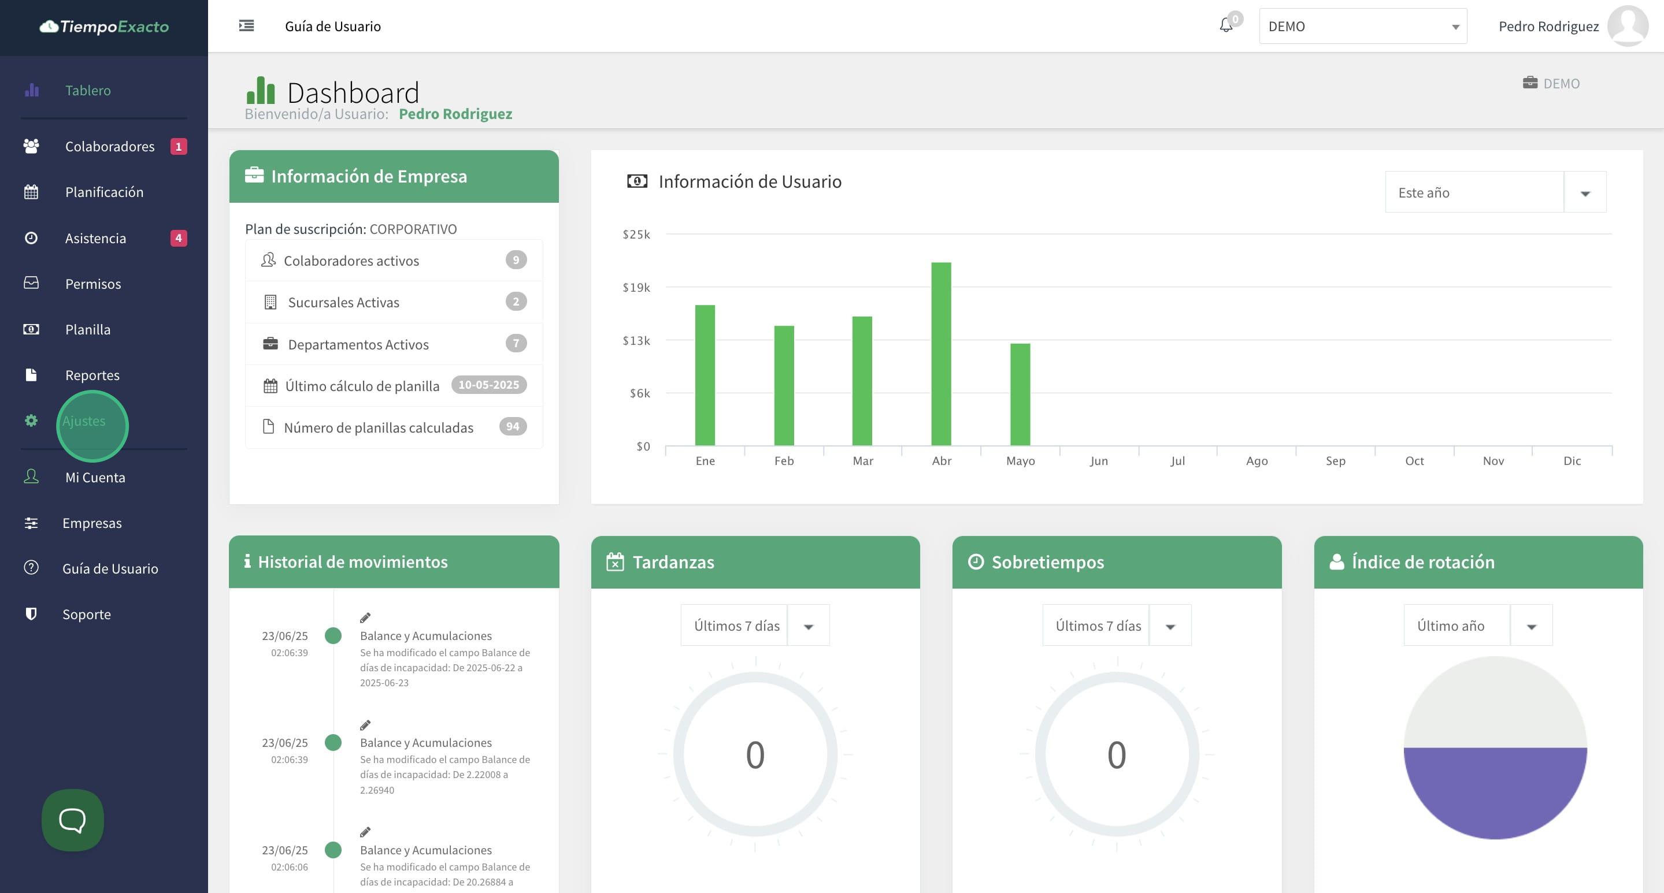This screenshot has height=893, width=1664.
Task: Click the Asistencia clock icon
Action: [x=31, y=237]
